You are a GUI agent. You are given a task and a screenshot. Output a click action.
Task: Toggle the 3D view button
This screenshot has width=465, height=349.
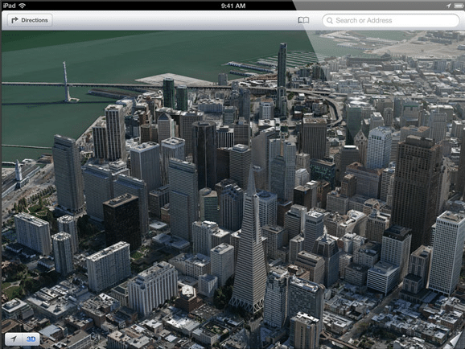pyautogui.click(x=31, y=339)
